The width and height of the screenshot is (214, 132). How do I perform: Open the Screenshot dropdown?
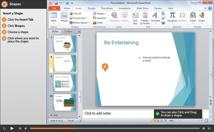click(x=78, y=18)
